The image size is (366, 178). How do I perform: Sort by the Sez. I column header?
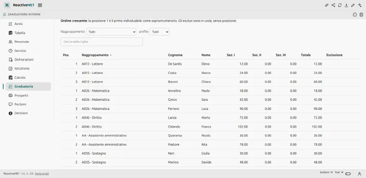231,55
